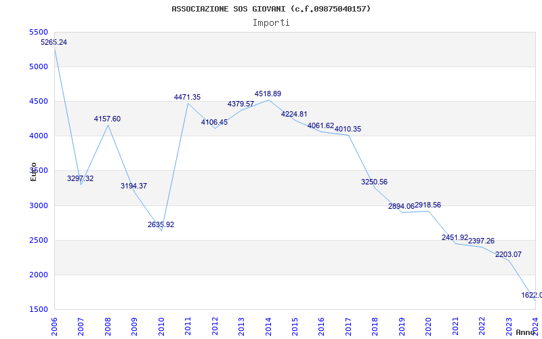Select the 4518.89 peak label
The image size is (542, 339).
tap(268, 94)
